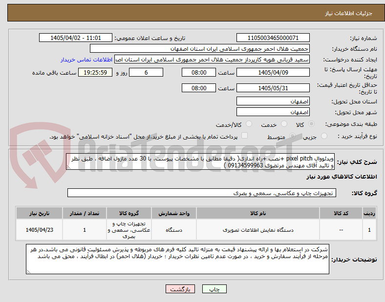The width and height of the screenshot is (385, 302).
Task: Click the تاریخ نیاز column header
Action: point(39,213)
